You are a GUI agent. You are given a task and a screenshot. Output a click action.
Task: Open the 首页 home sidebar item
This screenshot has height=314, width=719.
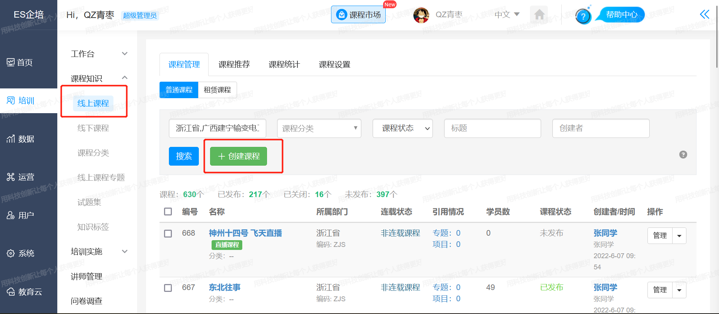point(20,63)
